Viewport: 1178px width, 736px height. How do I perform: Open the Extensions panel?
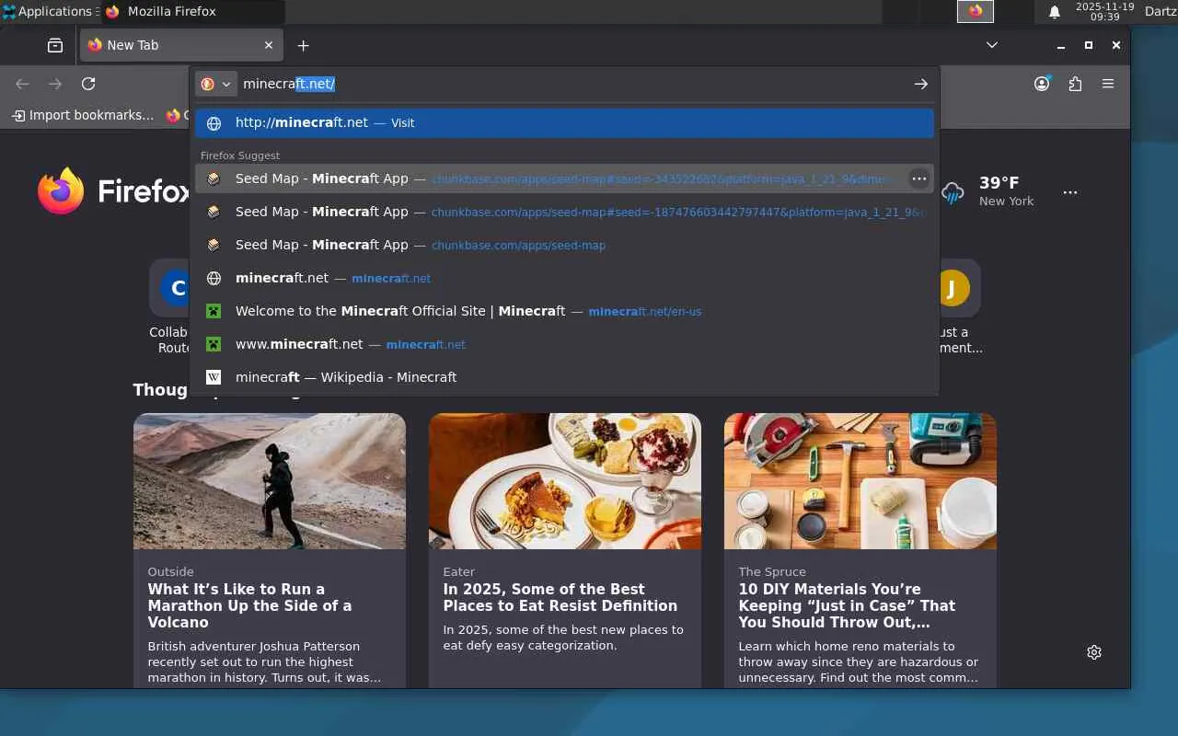tap(1075, 84)
